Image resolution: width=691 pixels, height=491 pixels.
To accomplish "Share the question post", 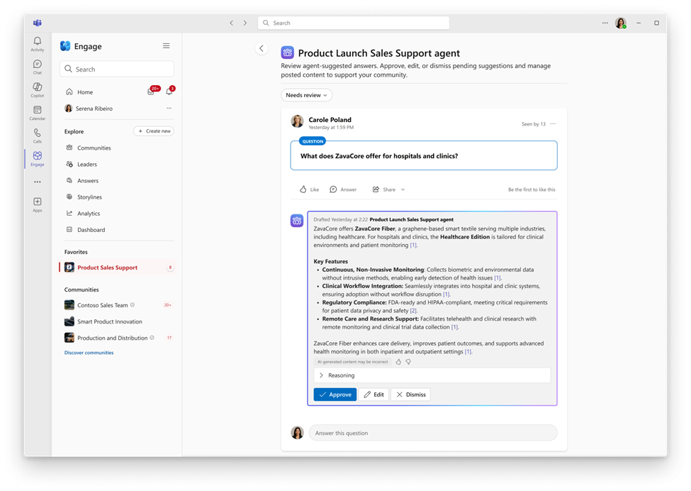I will (384, 189).
